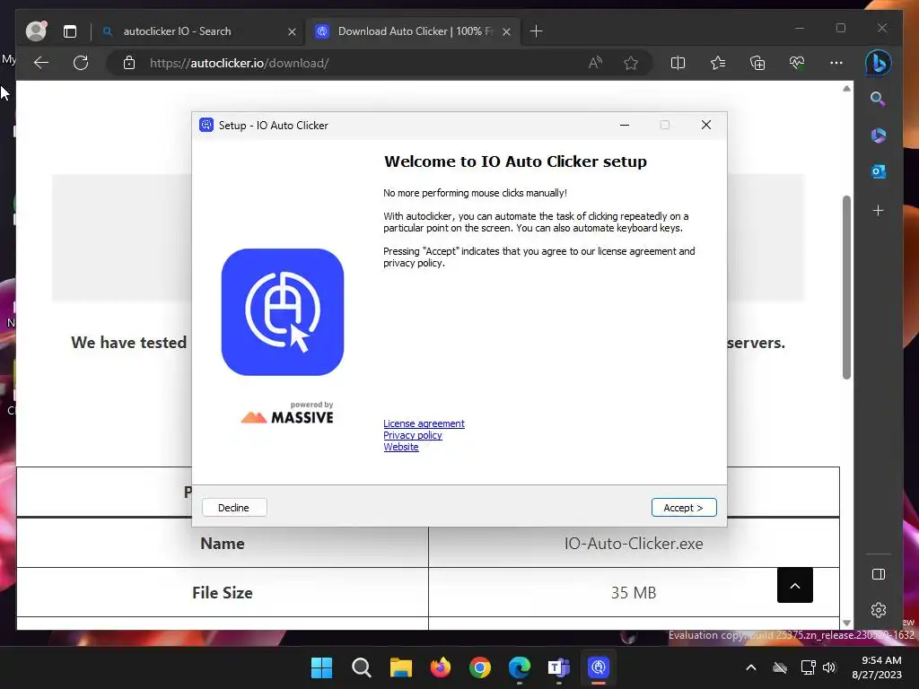The width and height of the screenshot is (919, 689).
Task: Select the 35 MB file size cell
Action: point(634,592)
